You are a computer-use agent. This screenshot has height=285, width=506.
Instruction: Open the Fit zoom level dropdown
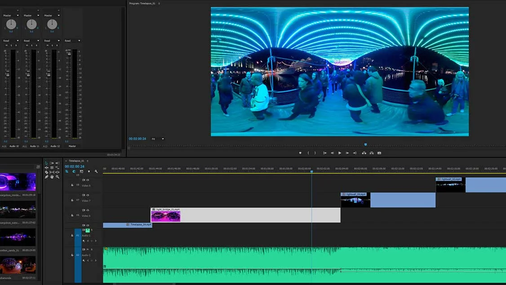158,139
